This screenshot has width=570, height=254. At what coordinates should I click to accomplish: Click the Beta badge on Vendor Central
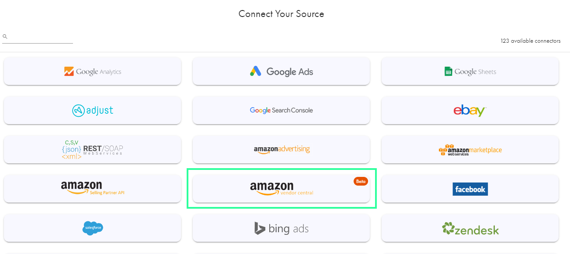tap(361, 181)
